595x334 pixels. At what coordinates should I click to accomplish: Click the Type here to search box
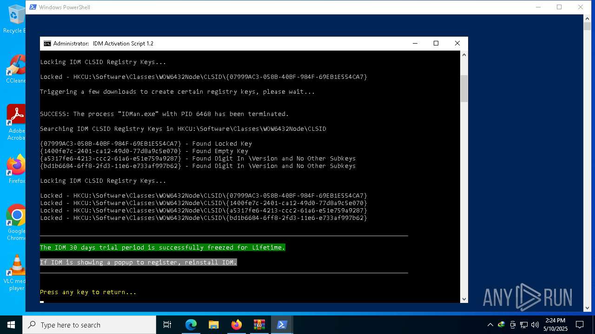(89, 325)
